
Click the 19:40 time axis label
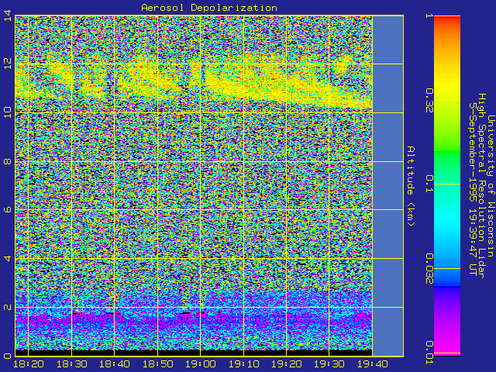pyautogui.click(x=372, y=364)
